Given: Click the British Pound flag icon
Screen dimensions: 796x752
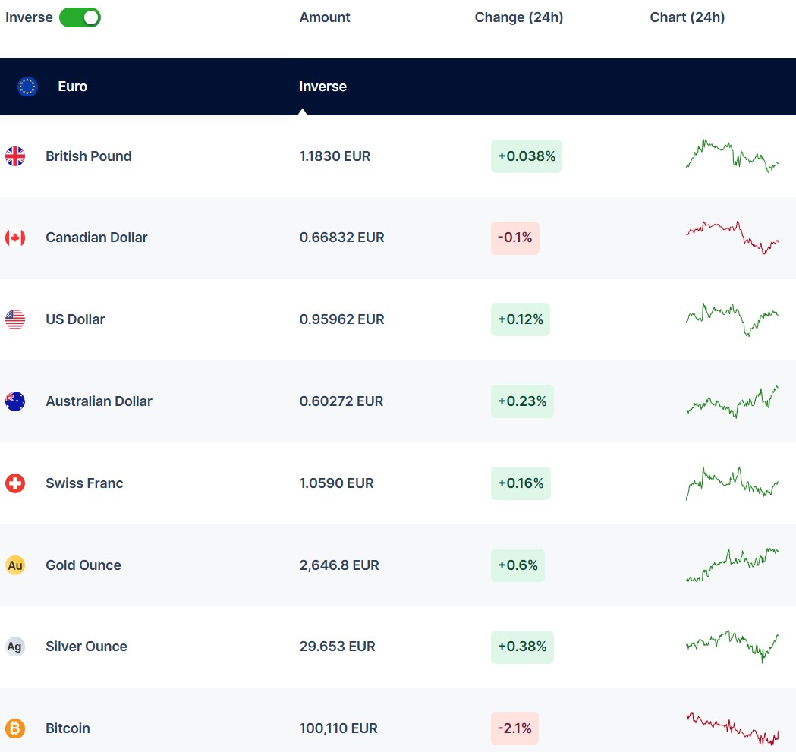Looking at the screenshot, I should coord(15,156).
